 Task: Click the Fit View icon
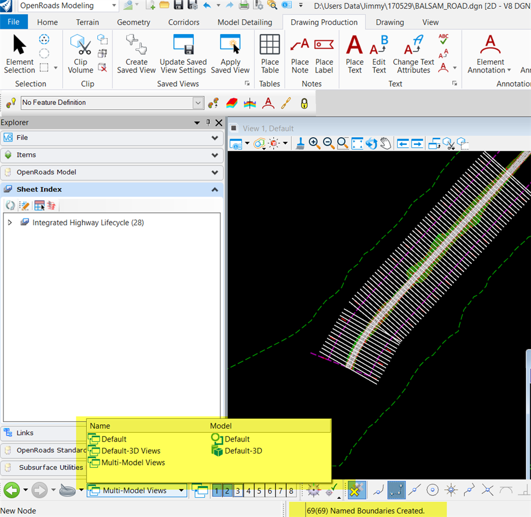click(x=357, y=144)
